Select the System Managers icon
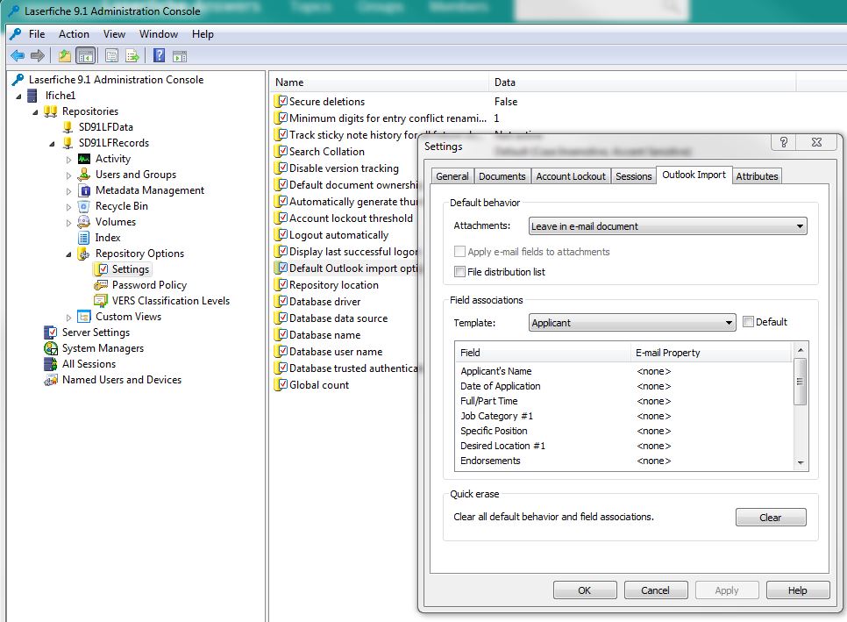The height and width of the screenshot is (622, 847). click(x=50, y=348)
